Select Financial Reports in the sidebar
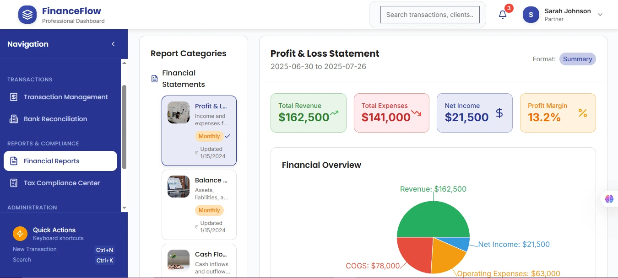This screenshot has height=278, width=618. pyautogui.click(x=60, y=160)
